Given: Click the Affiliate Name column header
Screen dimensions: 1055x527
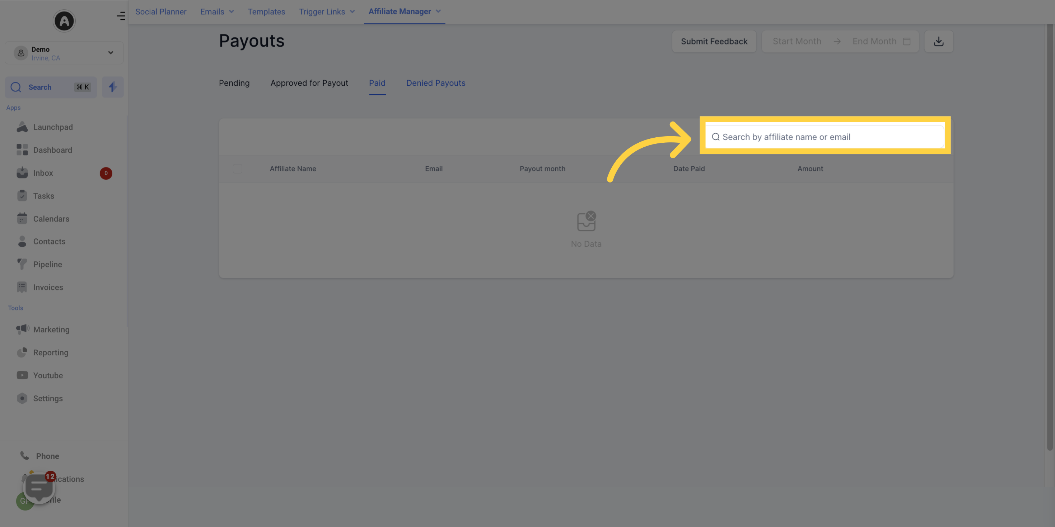Looking at the screenshot, I should click(x=293, y=168).
